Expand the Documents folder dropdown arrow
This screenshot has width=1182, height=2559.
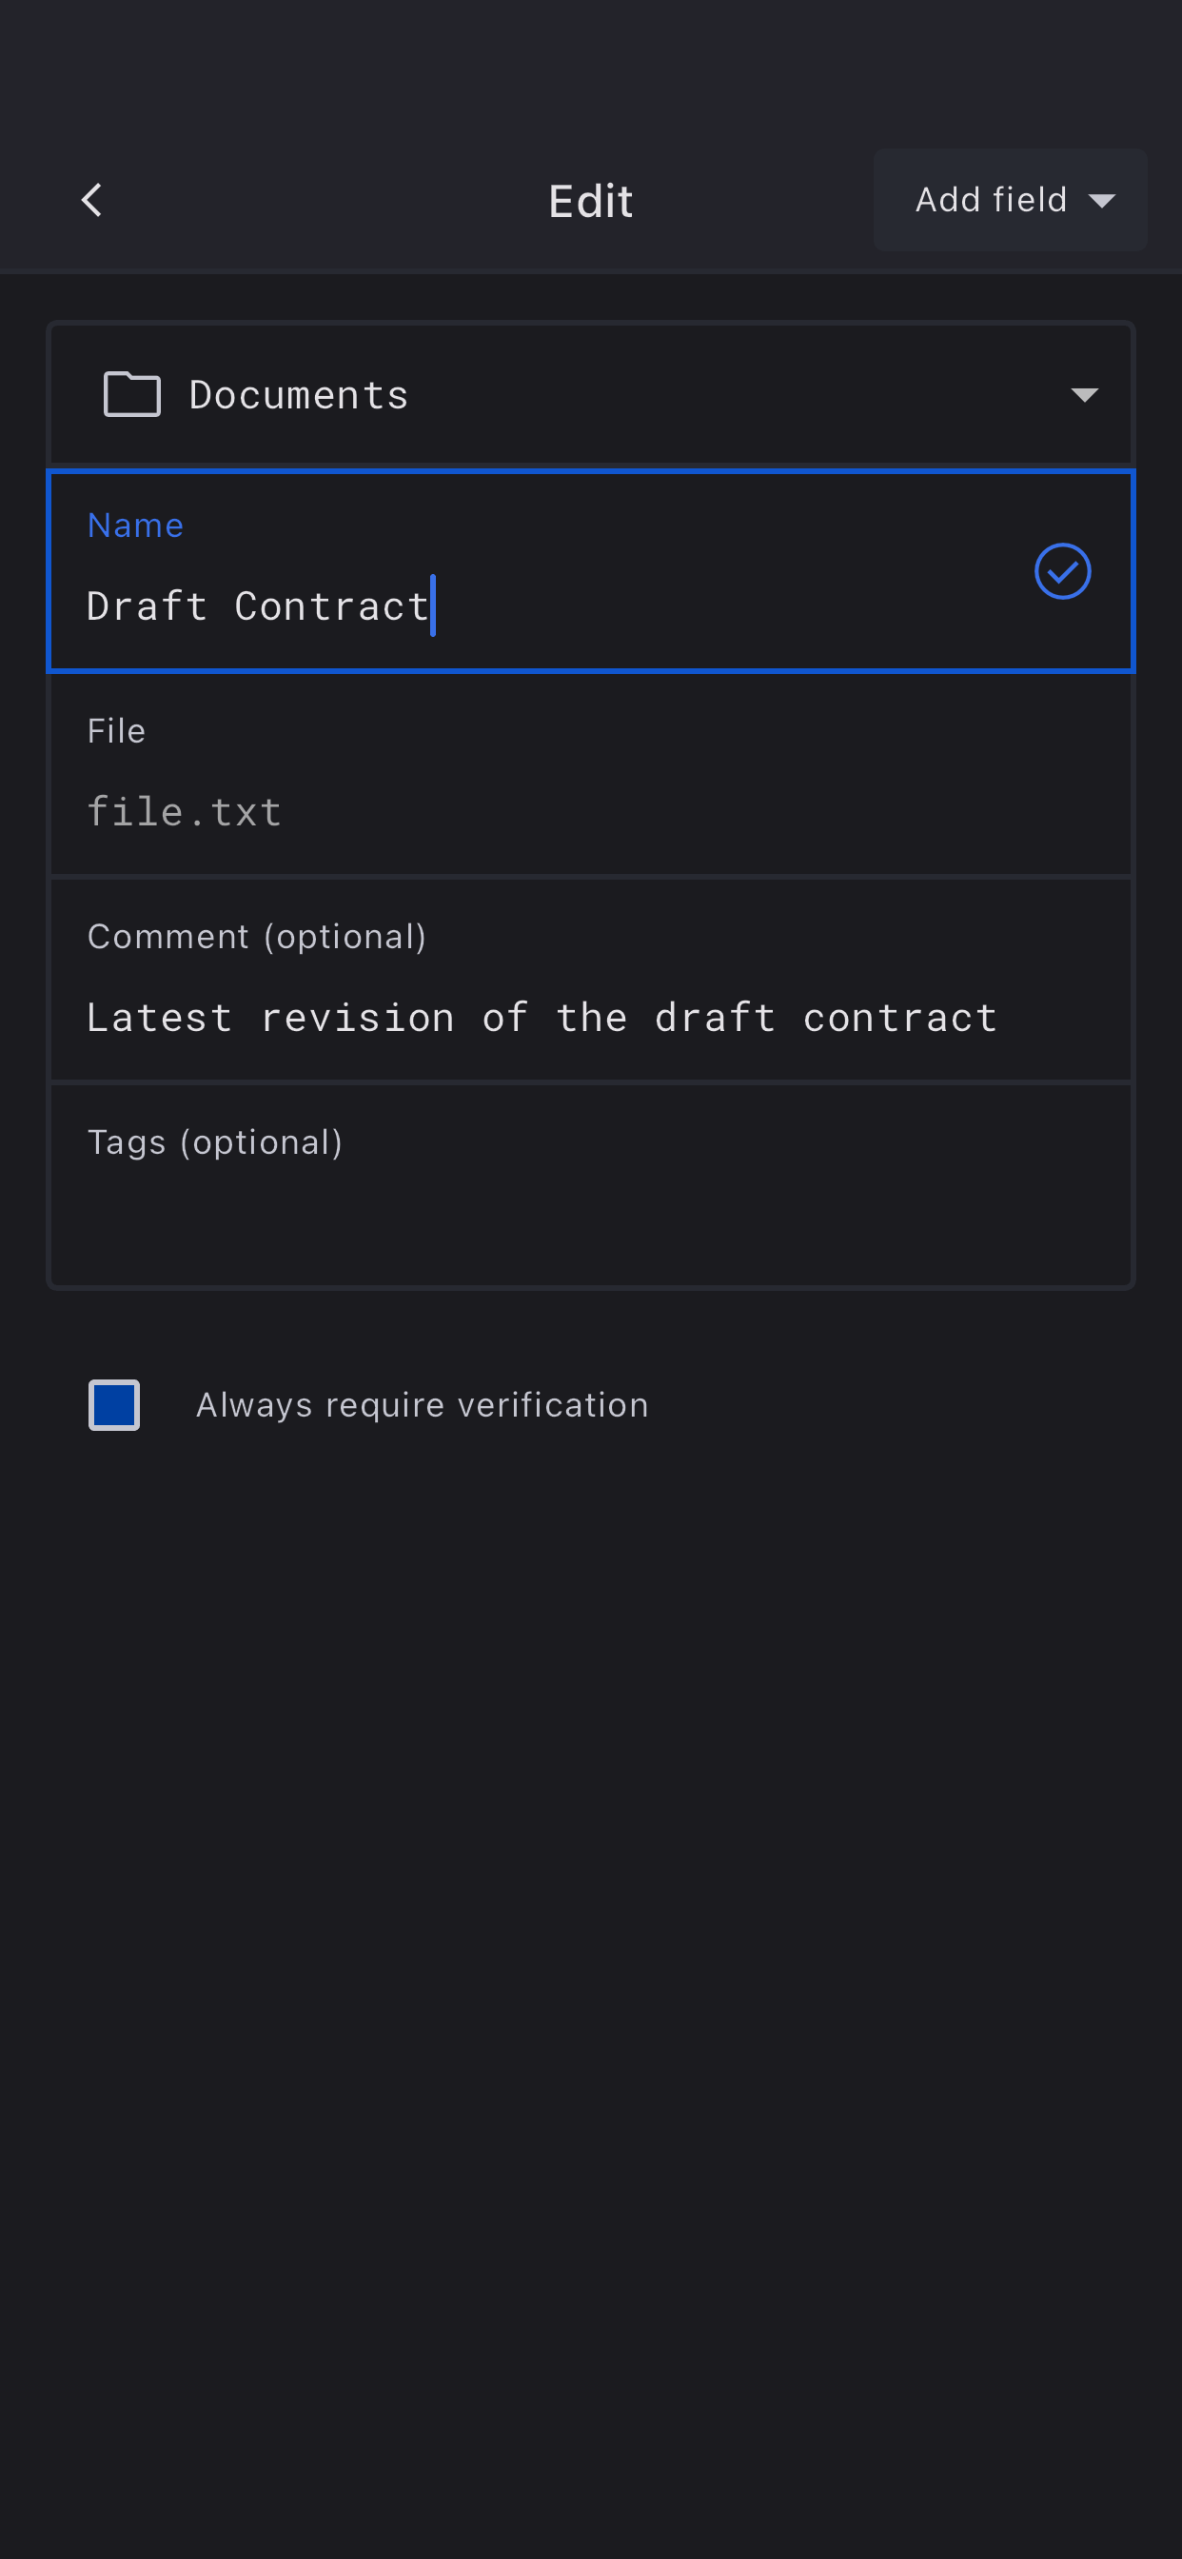tap(1084, 395)
